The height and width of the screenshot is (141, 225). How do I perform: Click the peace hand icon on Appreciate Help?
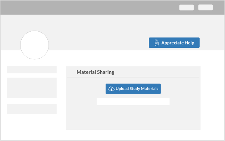click(157, 43)
